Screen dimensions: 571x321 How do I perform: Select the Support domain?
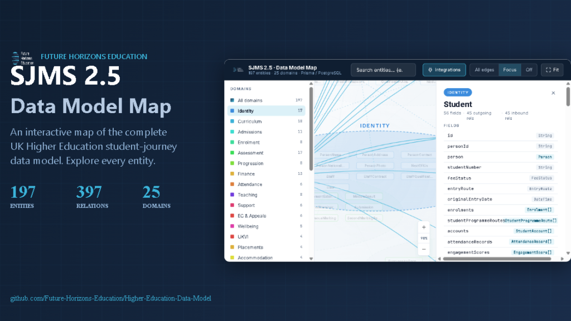pyautogui.click(x=266, y=205)
